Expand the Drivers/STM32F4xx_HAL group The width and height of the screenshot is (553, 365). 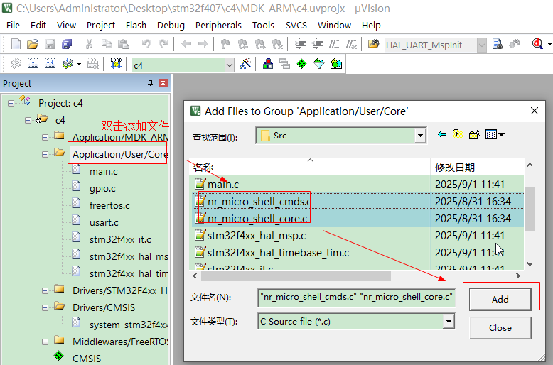coord(45,290)
